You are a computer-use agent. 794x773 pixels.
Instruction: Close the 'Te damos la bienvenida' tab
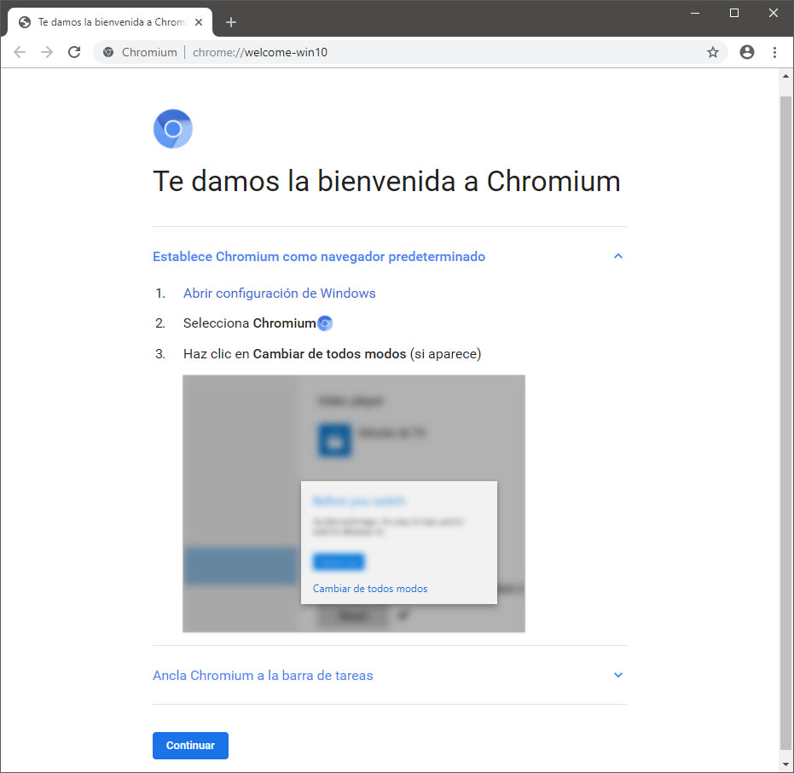(x=199, y=22)
